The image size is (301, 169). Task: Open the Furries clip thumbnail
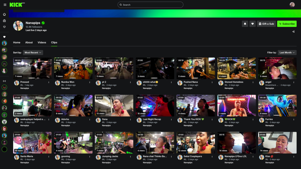click(x=277, y=105)
